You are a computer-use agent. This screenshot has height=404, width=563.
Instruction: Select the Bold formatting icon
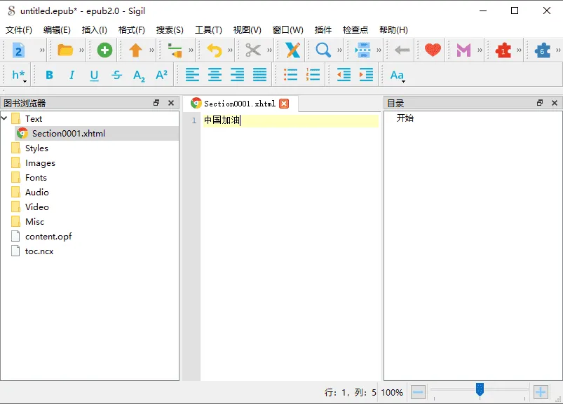click(x=48, y=74)
